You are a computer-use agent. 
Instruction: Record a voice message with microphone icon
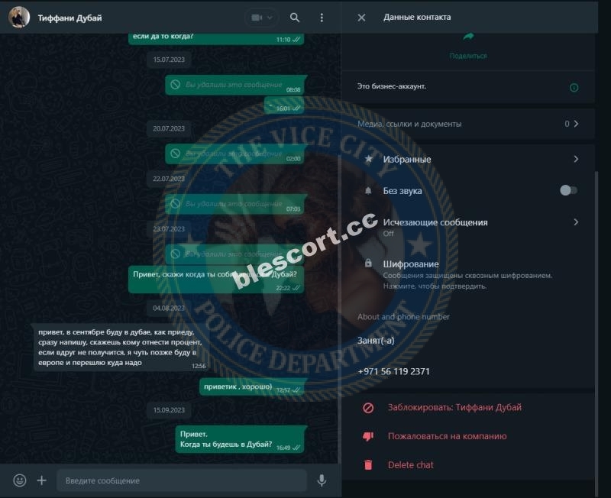(x=322, y=480)
